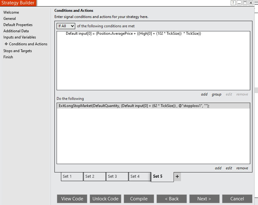Open Inputs and Variables page
Screen dimensions: 258x205
[x=19, y=37]
